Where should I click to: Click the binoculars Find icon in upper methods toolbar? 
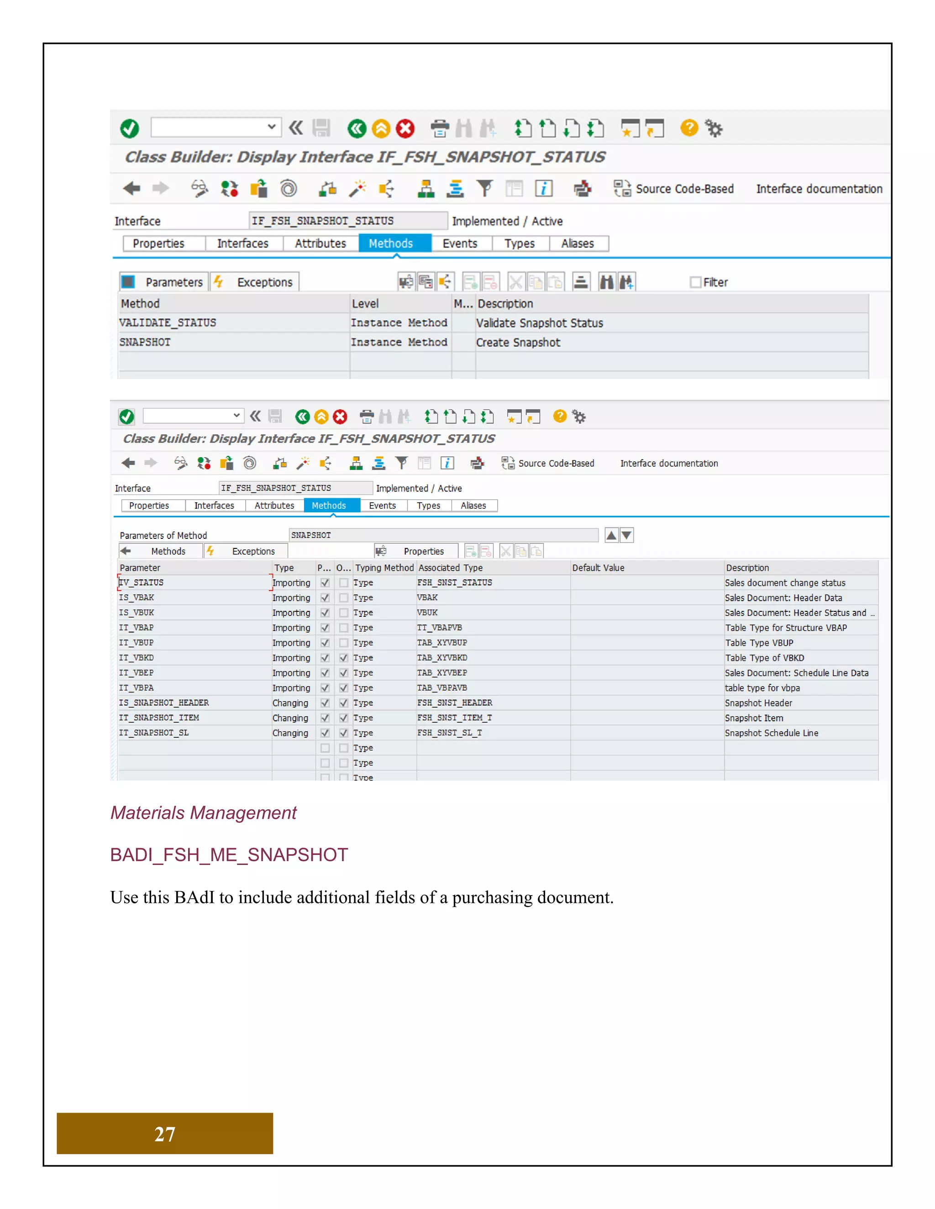pyautogui.click(x=607, y=282)
